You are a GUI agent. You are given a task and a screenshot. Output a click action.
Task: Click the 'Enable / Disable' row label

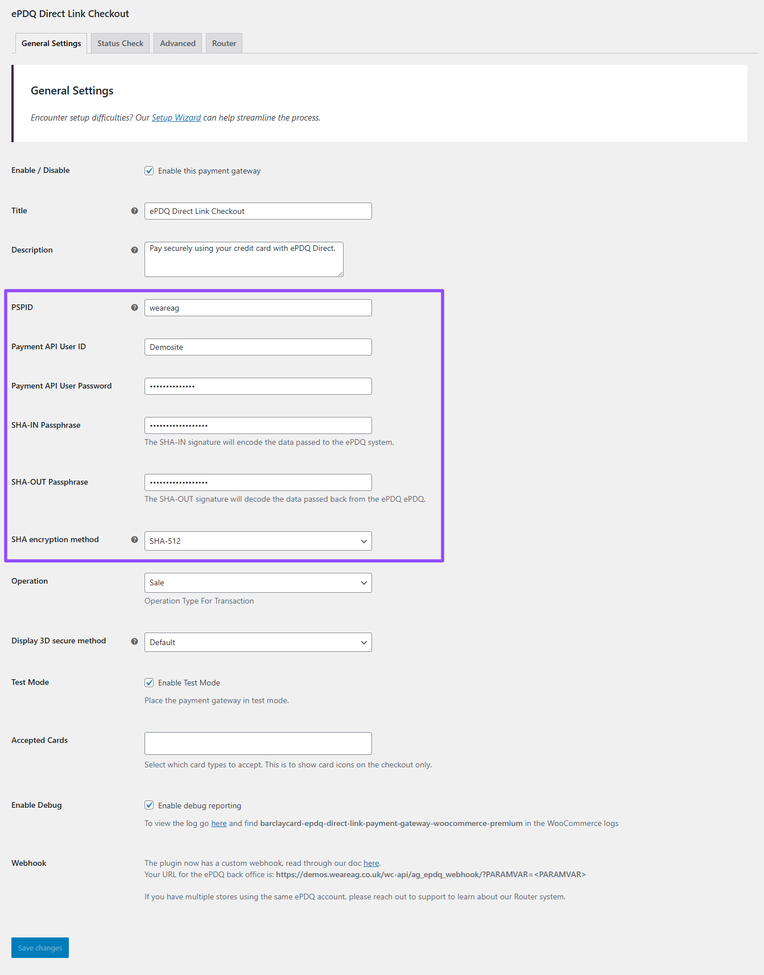[40, 170]
